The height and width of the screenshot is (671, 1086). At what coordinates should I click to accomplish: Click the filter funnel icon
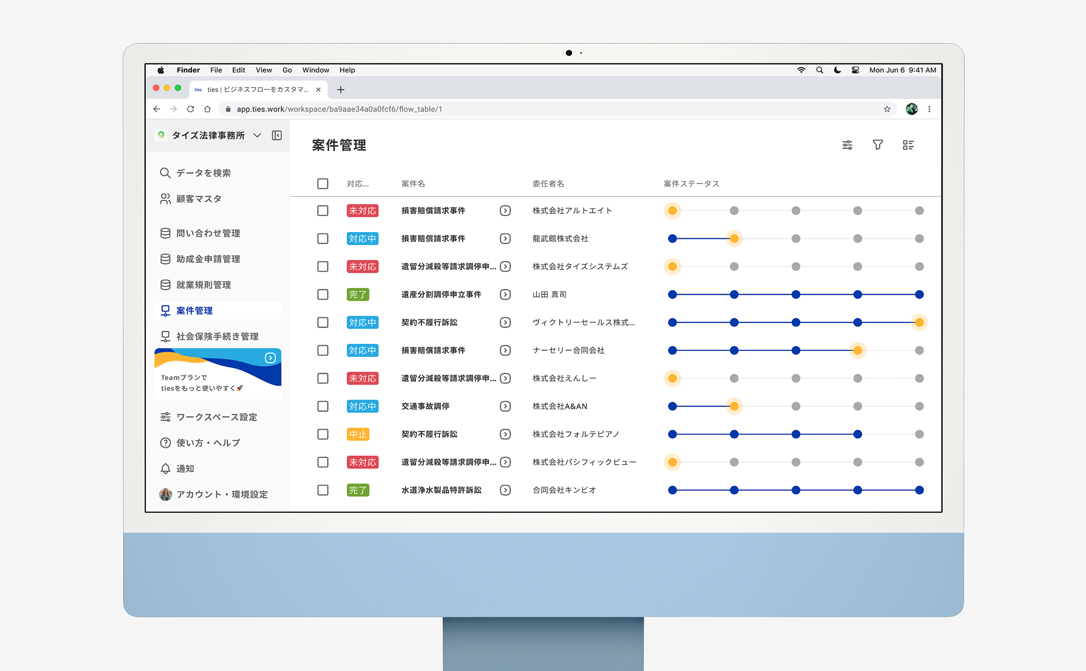[877, 145]
